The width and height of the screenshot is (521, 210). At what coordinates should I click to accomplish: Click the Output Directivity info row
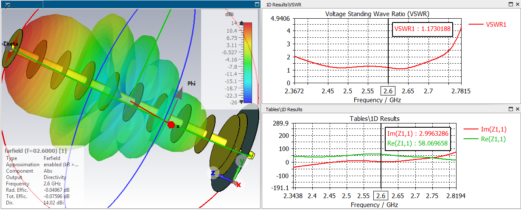[36, 177]
